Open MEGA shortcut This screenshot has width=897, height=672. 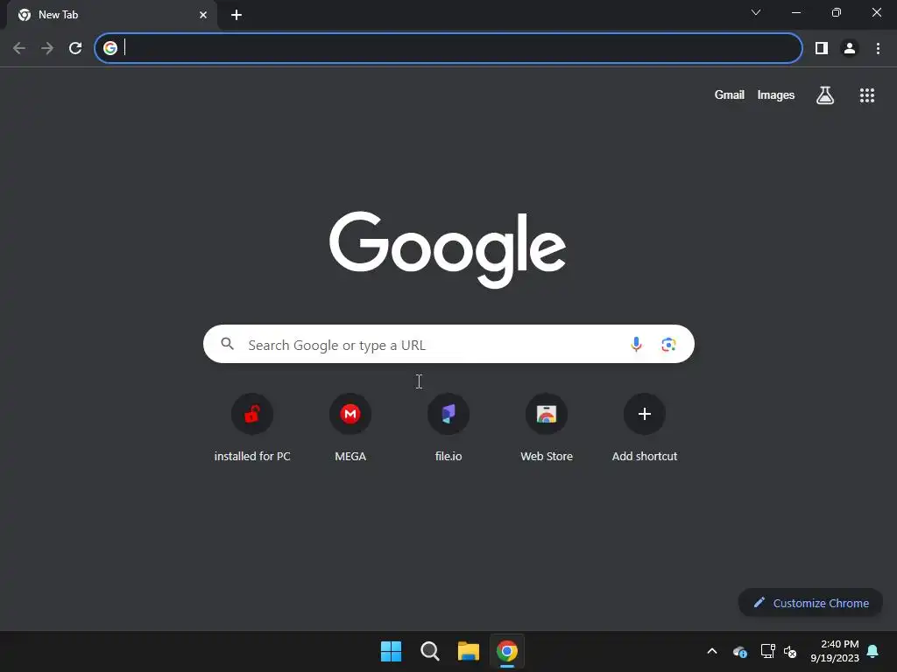pos(350,427)
